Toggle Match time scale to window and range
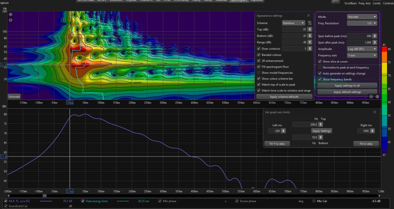Image resolution: width=394 pixels, height=209 pixels. click(259, 91)
